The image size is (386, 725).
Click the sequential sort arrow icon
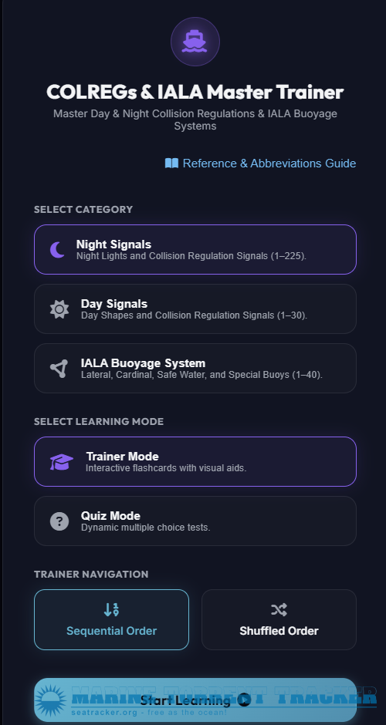(x=111, y=610)
